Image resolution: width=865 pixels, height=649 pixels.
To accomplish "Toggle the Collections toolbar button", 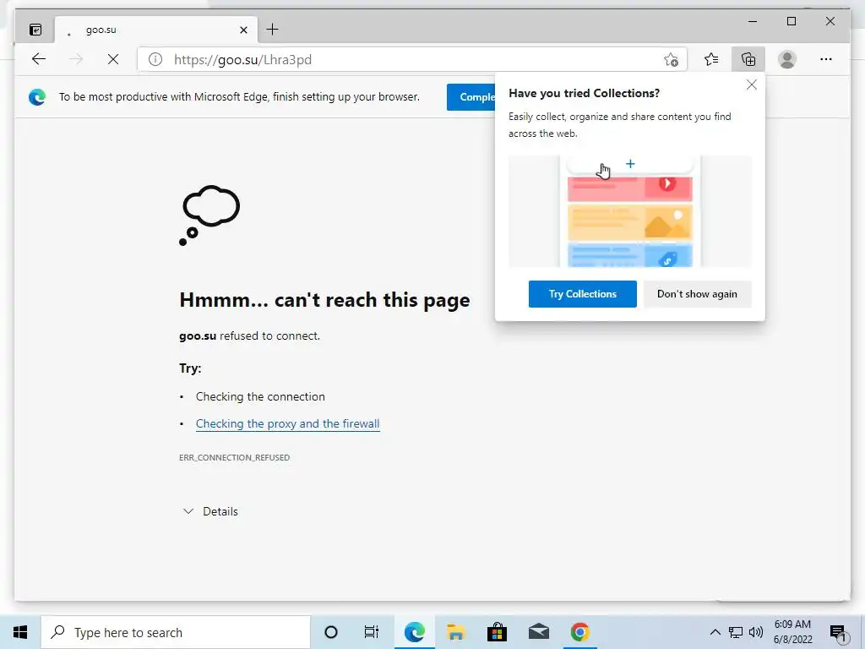I will coord(748,59).
